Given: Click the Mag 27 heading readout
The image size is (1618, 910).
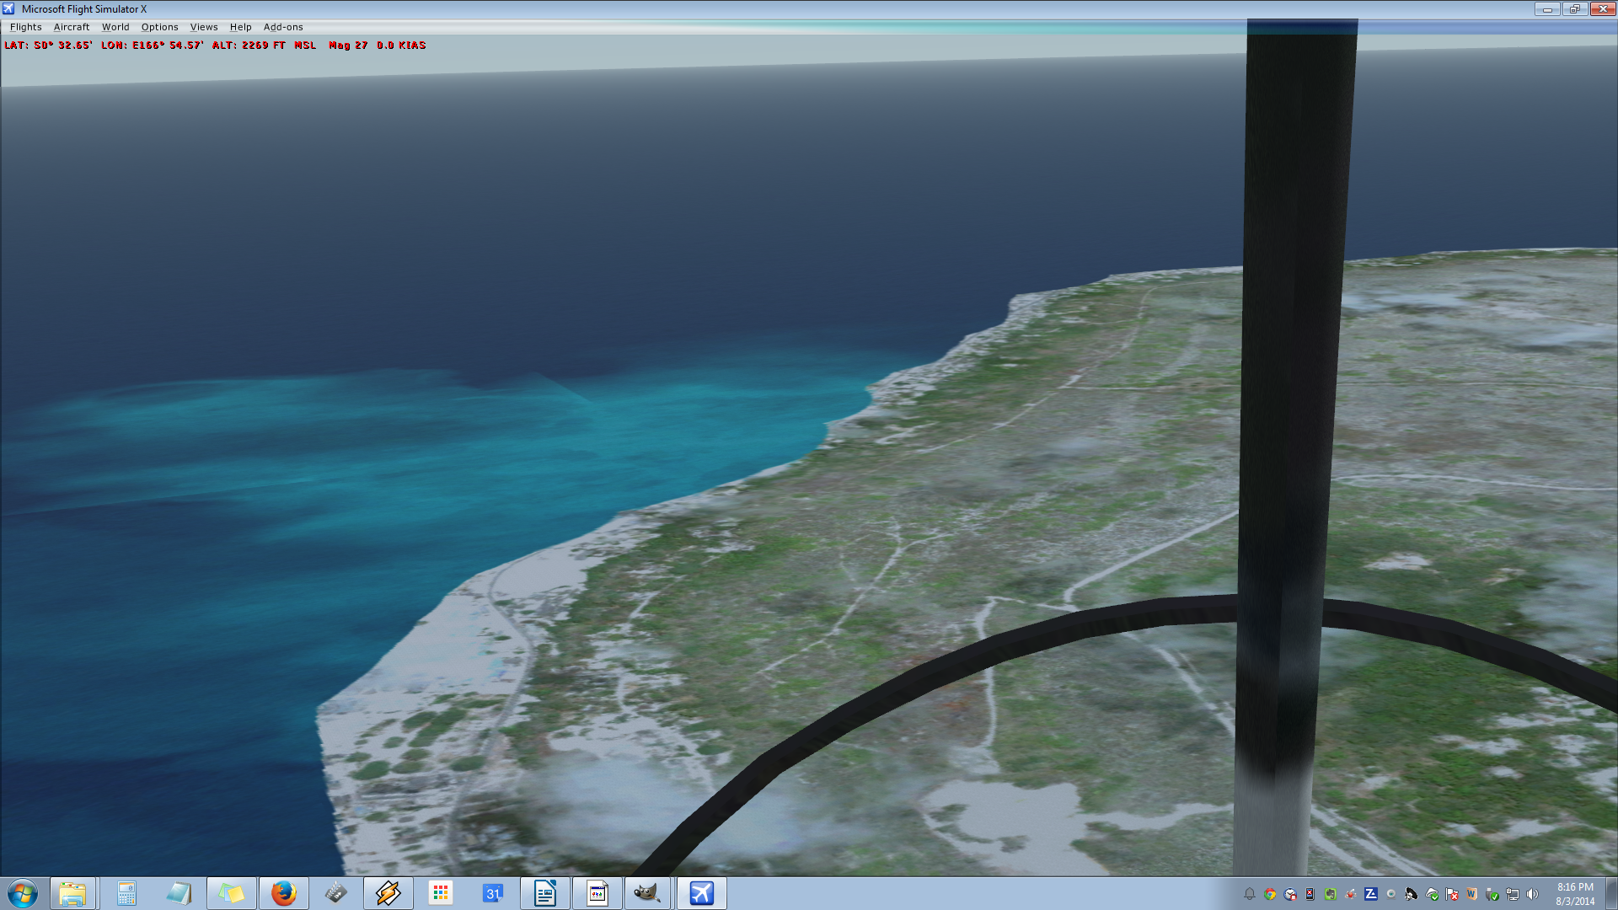Looking at the screenshot, I should 348,45.
